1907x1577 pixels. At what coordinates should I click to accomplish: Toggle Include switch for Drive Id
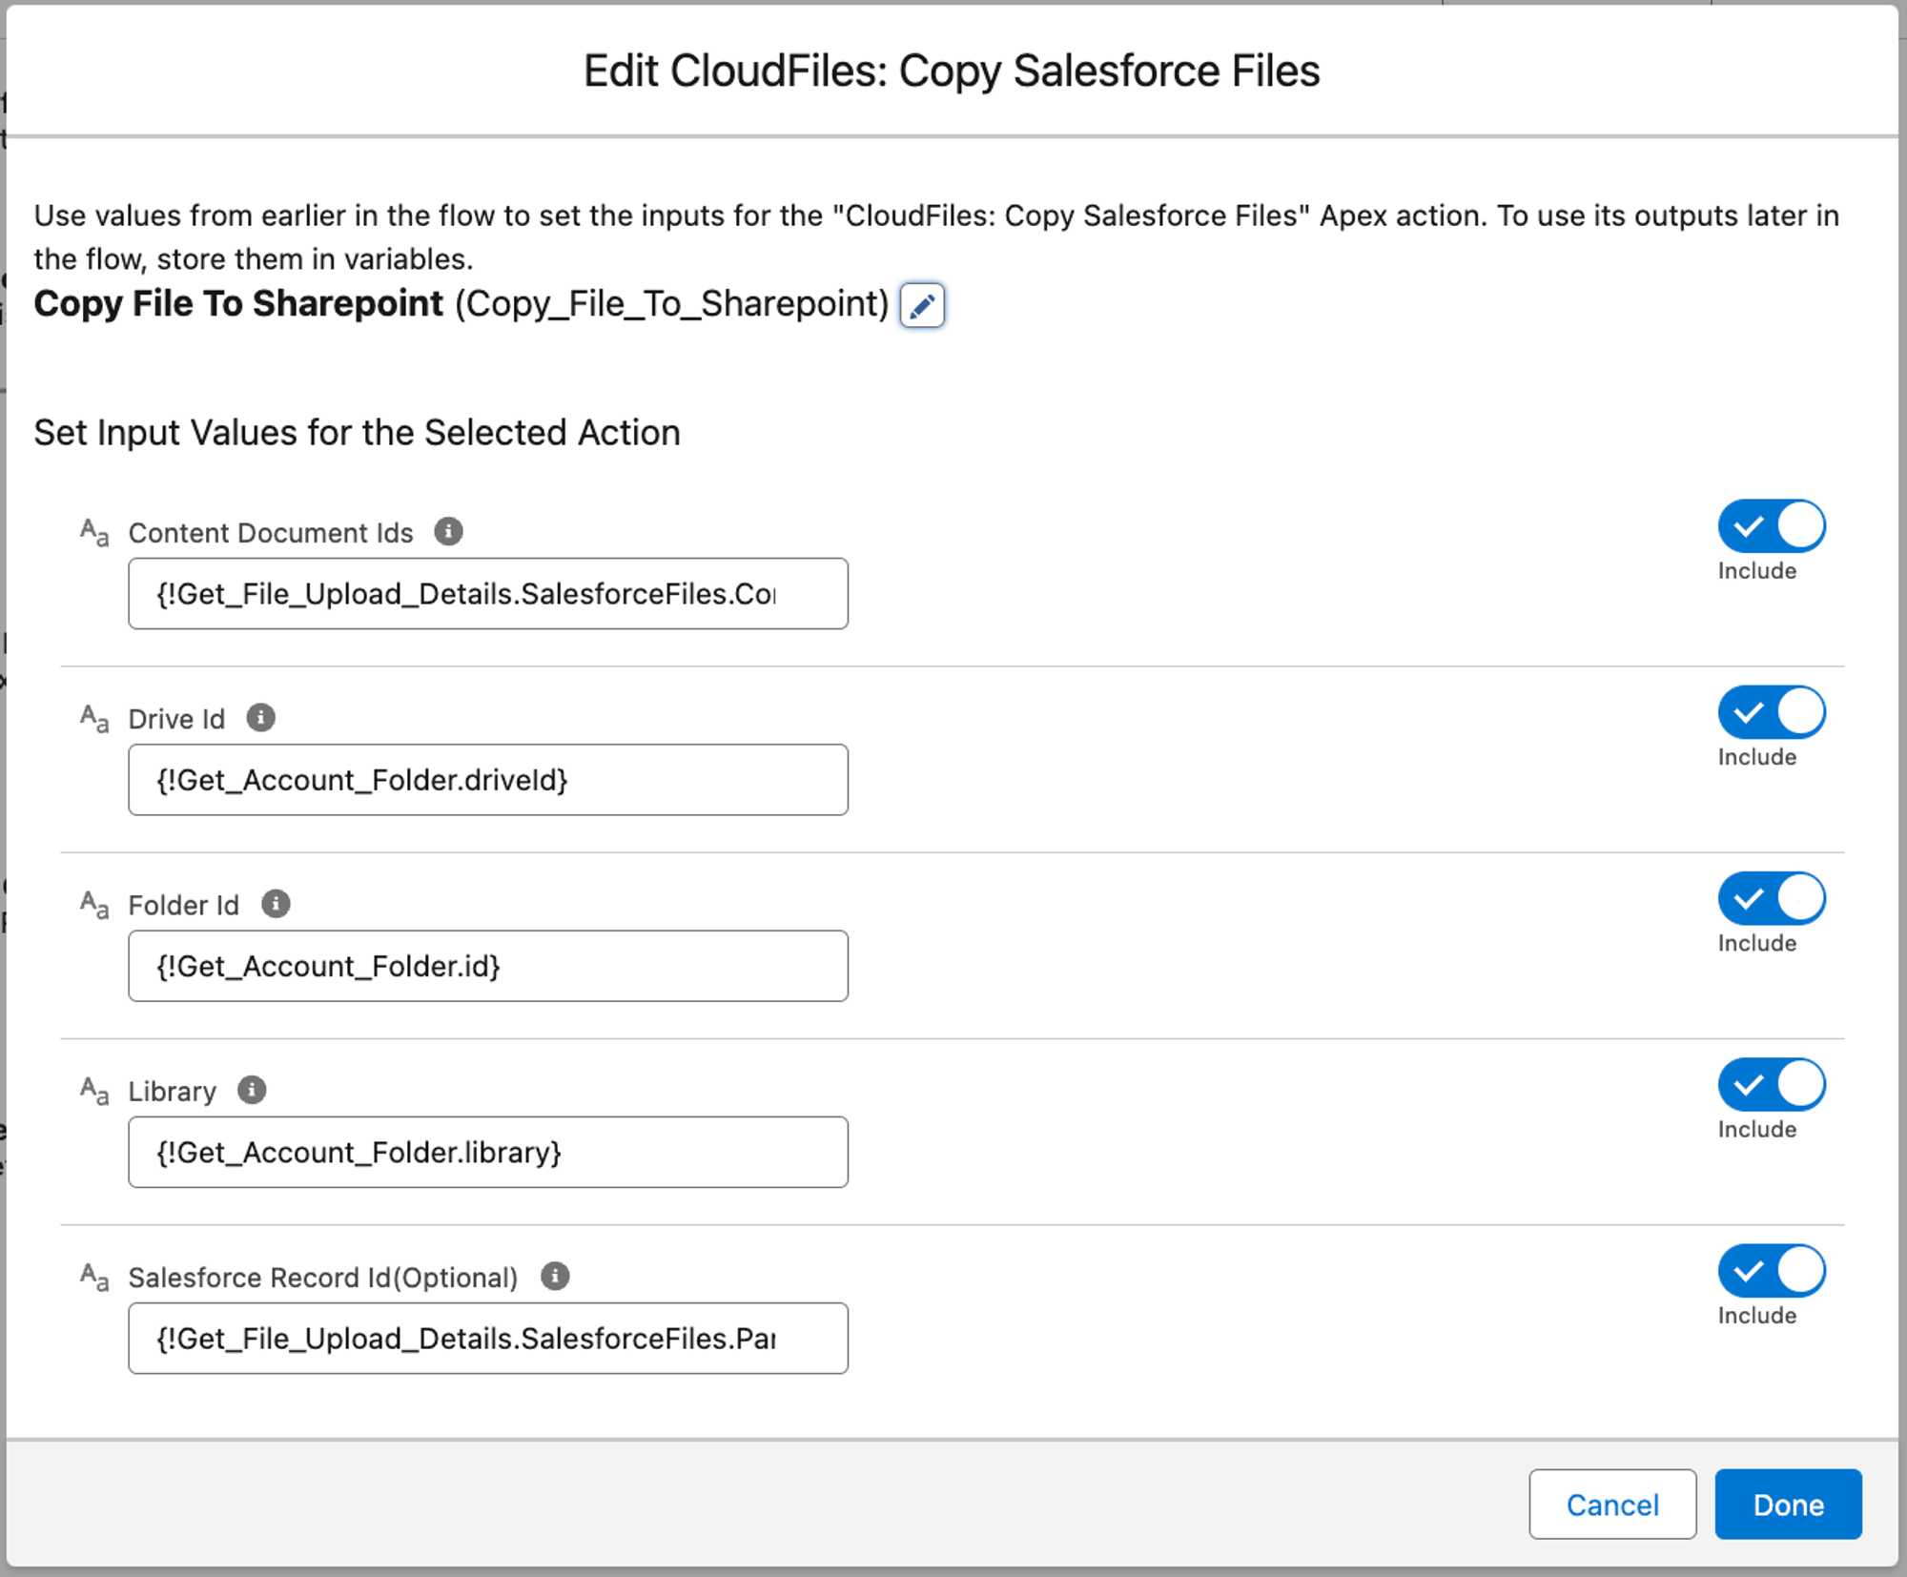coord(1772,712)
